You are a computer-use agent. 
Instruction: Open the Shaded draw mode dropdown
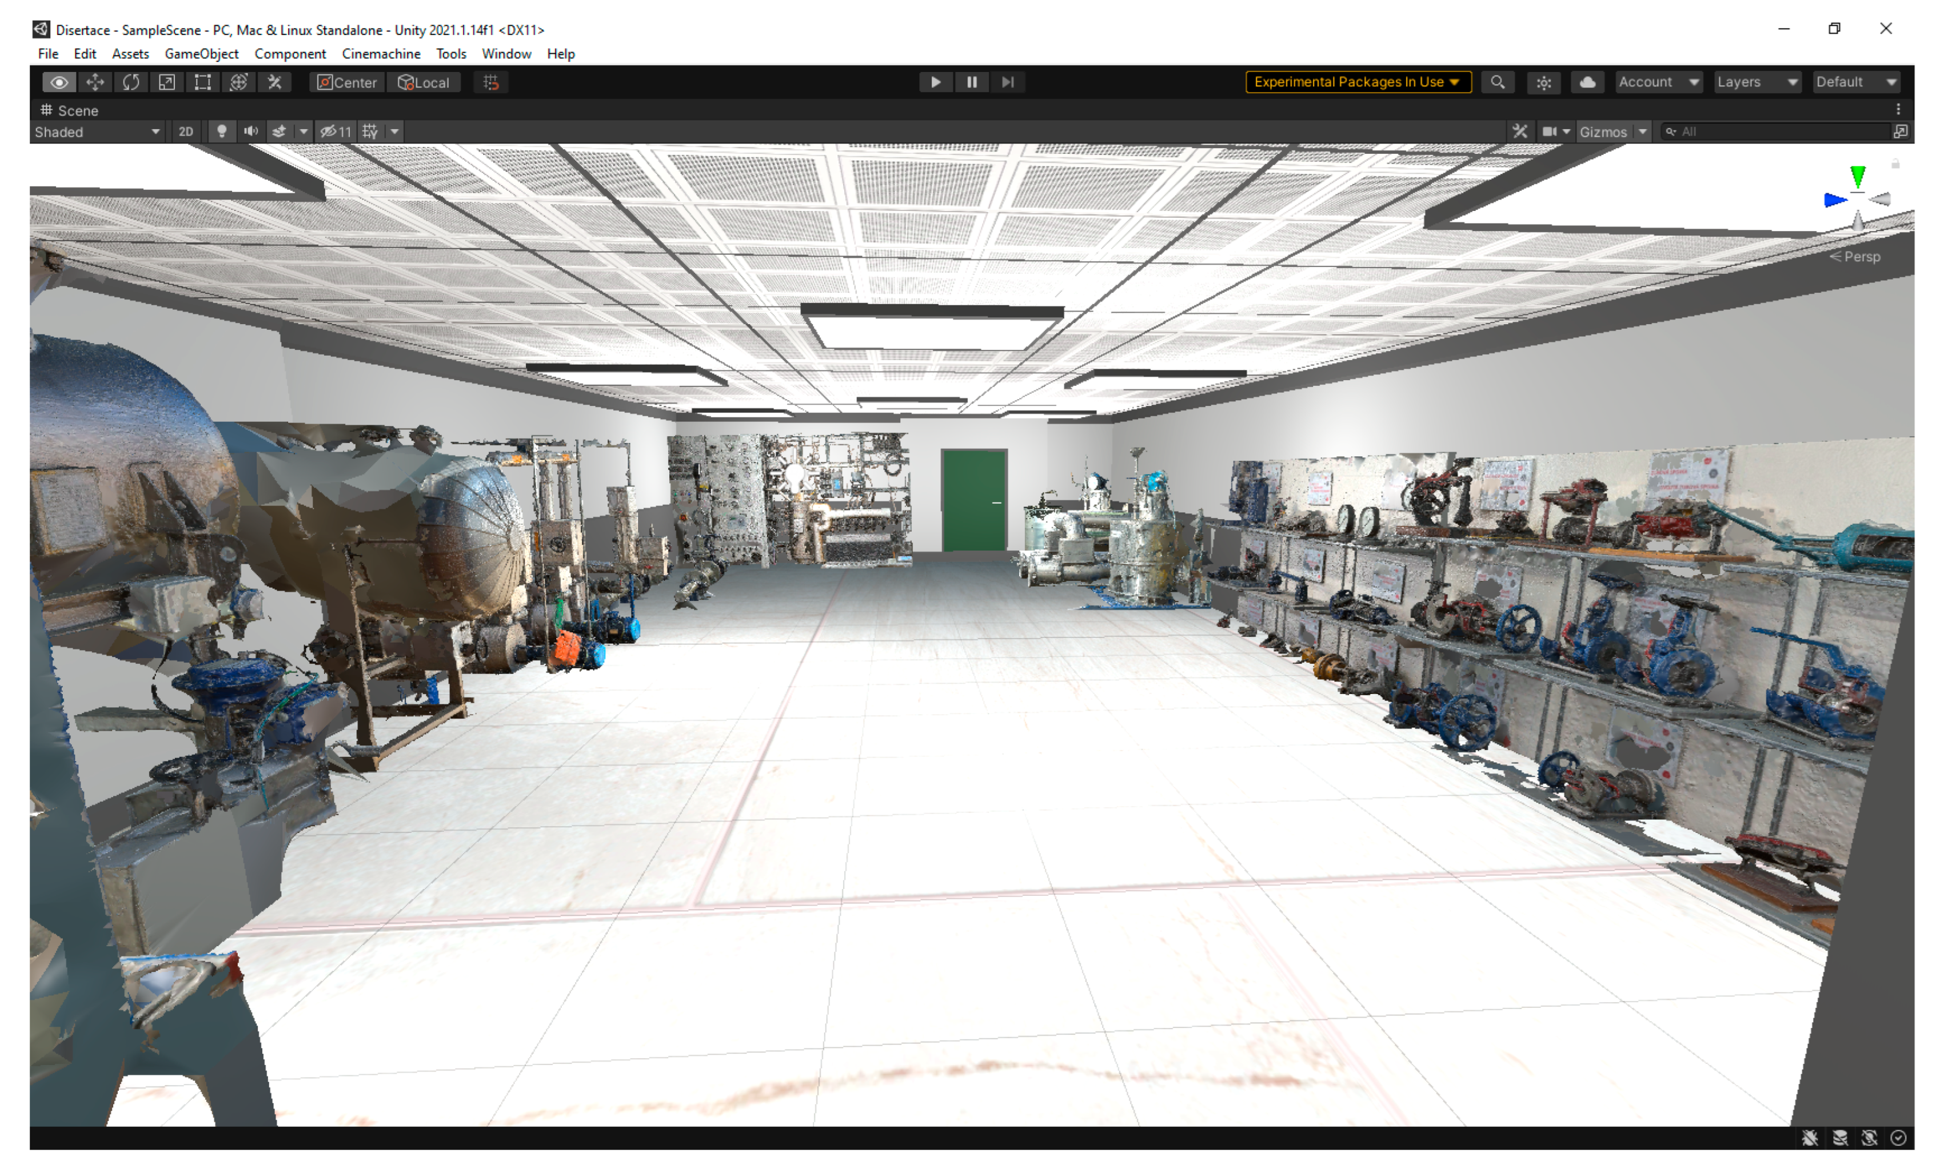[x=97, y=132]
